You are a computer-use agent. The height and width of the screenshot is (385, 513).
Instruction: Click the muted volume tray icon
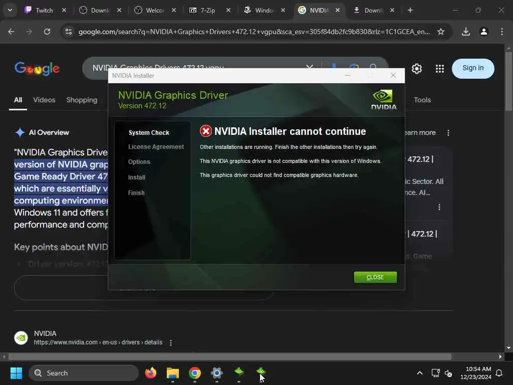point(448,373)
